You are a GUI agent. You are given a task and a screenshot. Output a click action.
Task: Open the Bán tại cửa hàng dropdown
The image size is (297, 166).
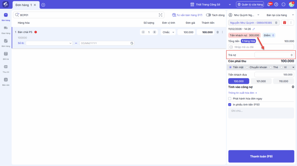click(x=280, y=15)
